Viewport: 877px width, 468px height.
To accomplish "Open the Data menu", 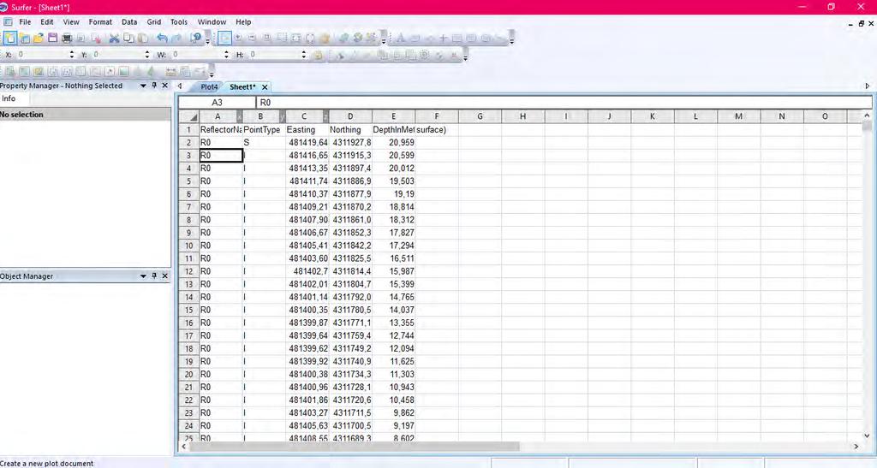I will pyautogui.click(x=129, y=21).
